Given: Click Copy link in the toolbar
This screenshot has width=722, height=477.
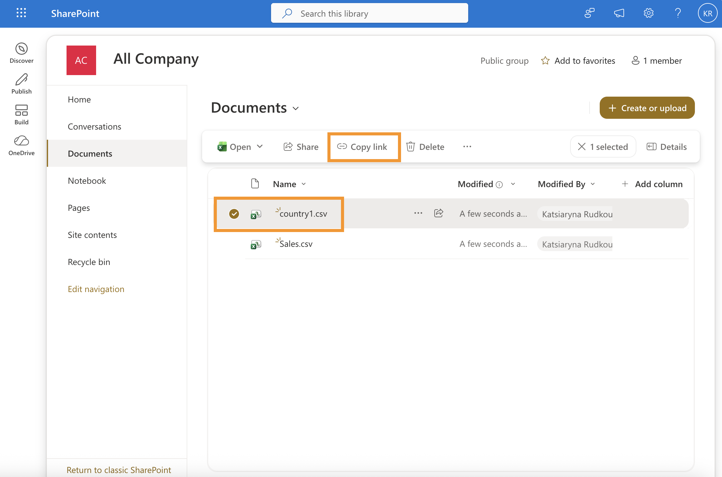Looking at the screenshot, I should tap(362, 147).
